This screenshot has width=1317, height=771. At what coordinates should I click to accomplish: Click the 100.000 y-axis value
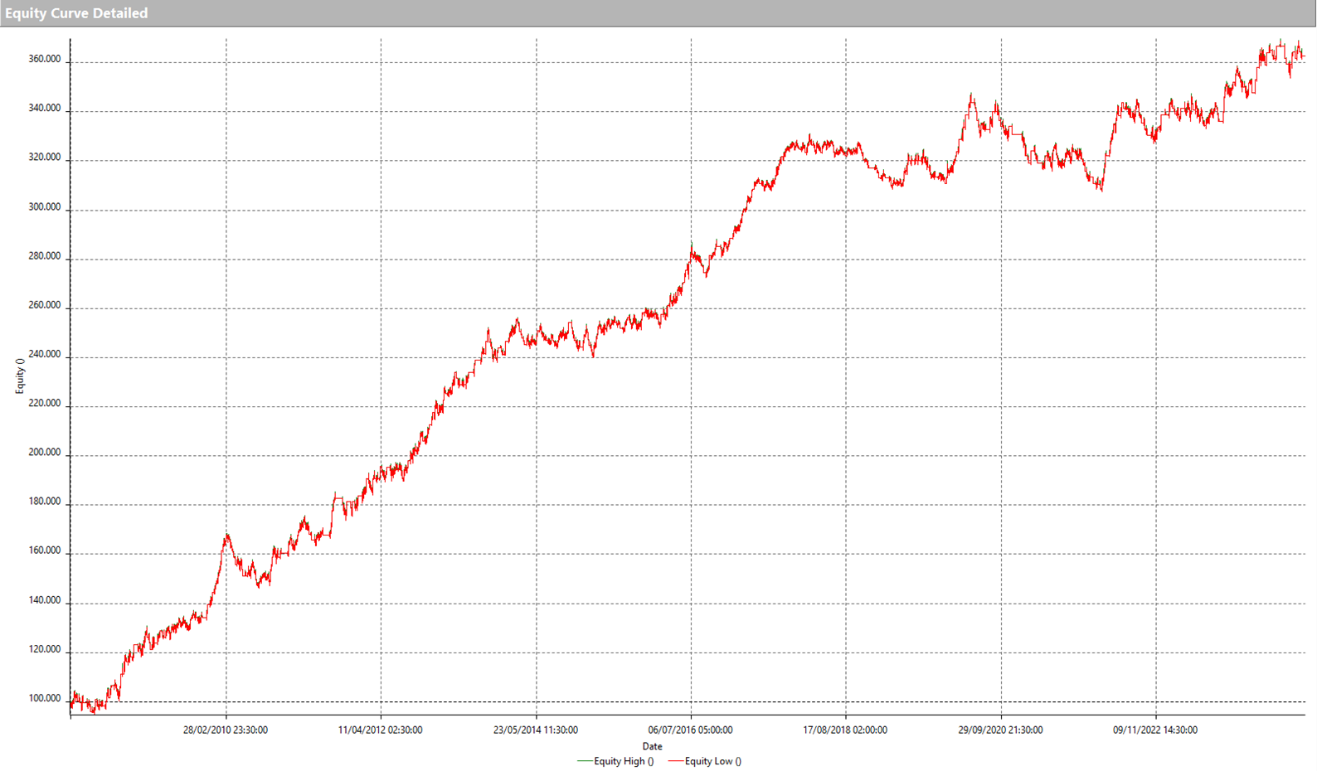(x=45, y=699)
